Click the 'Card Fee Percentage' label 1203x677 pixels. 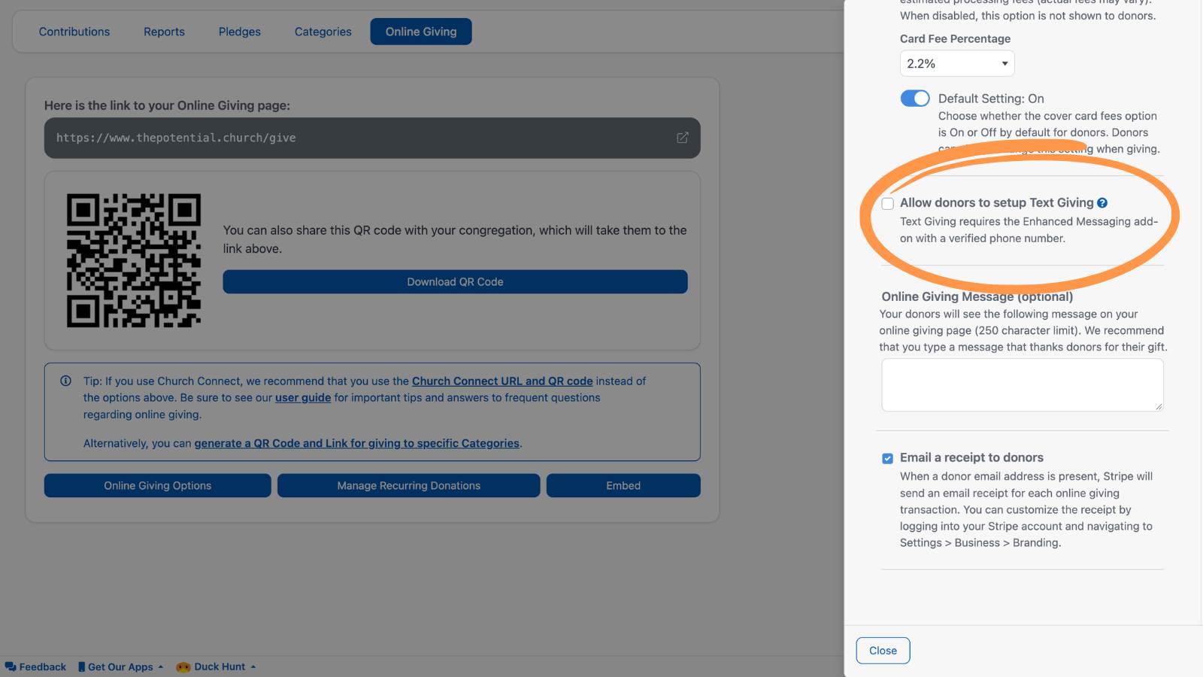955,38
